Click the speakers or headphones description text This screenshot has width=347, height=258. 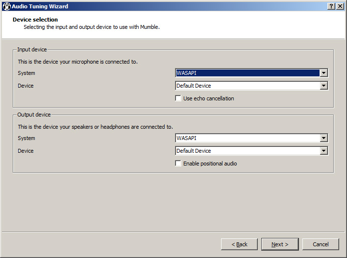(x=95, y=127)
